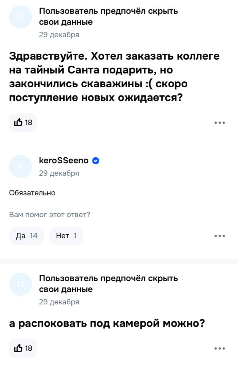Screen dimensions: 238x375
Task: Open more options for the Secret Santa question
Action: tap(220, 123)
